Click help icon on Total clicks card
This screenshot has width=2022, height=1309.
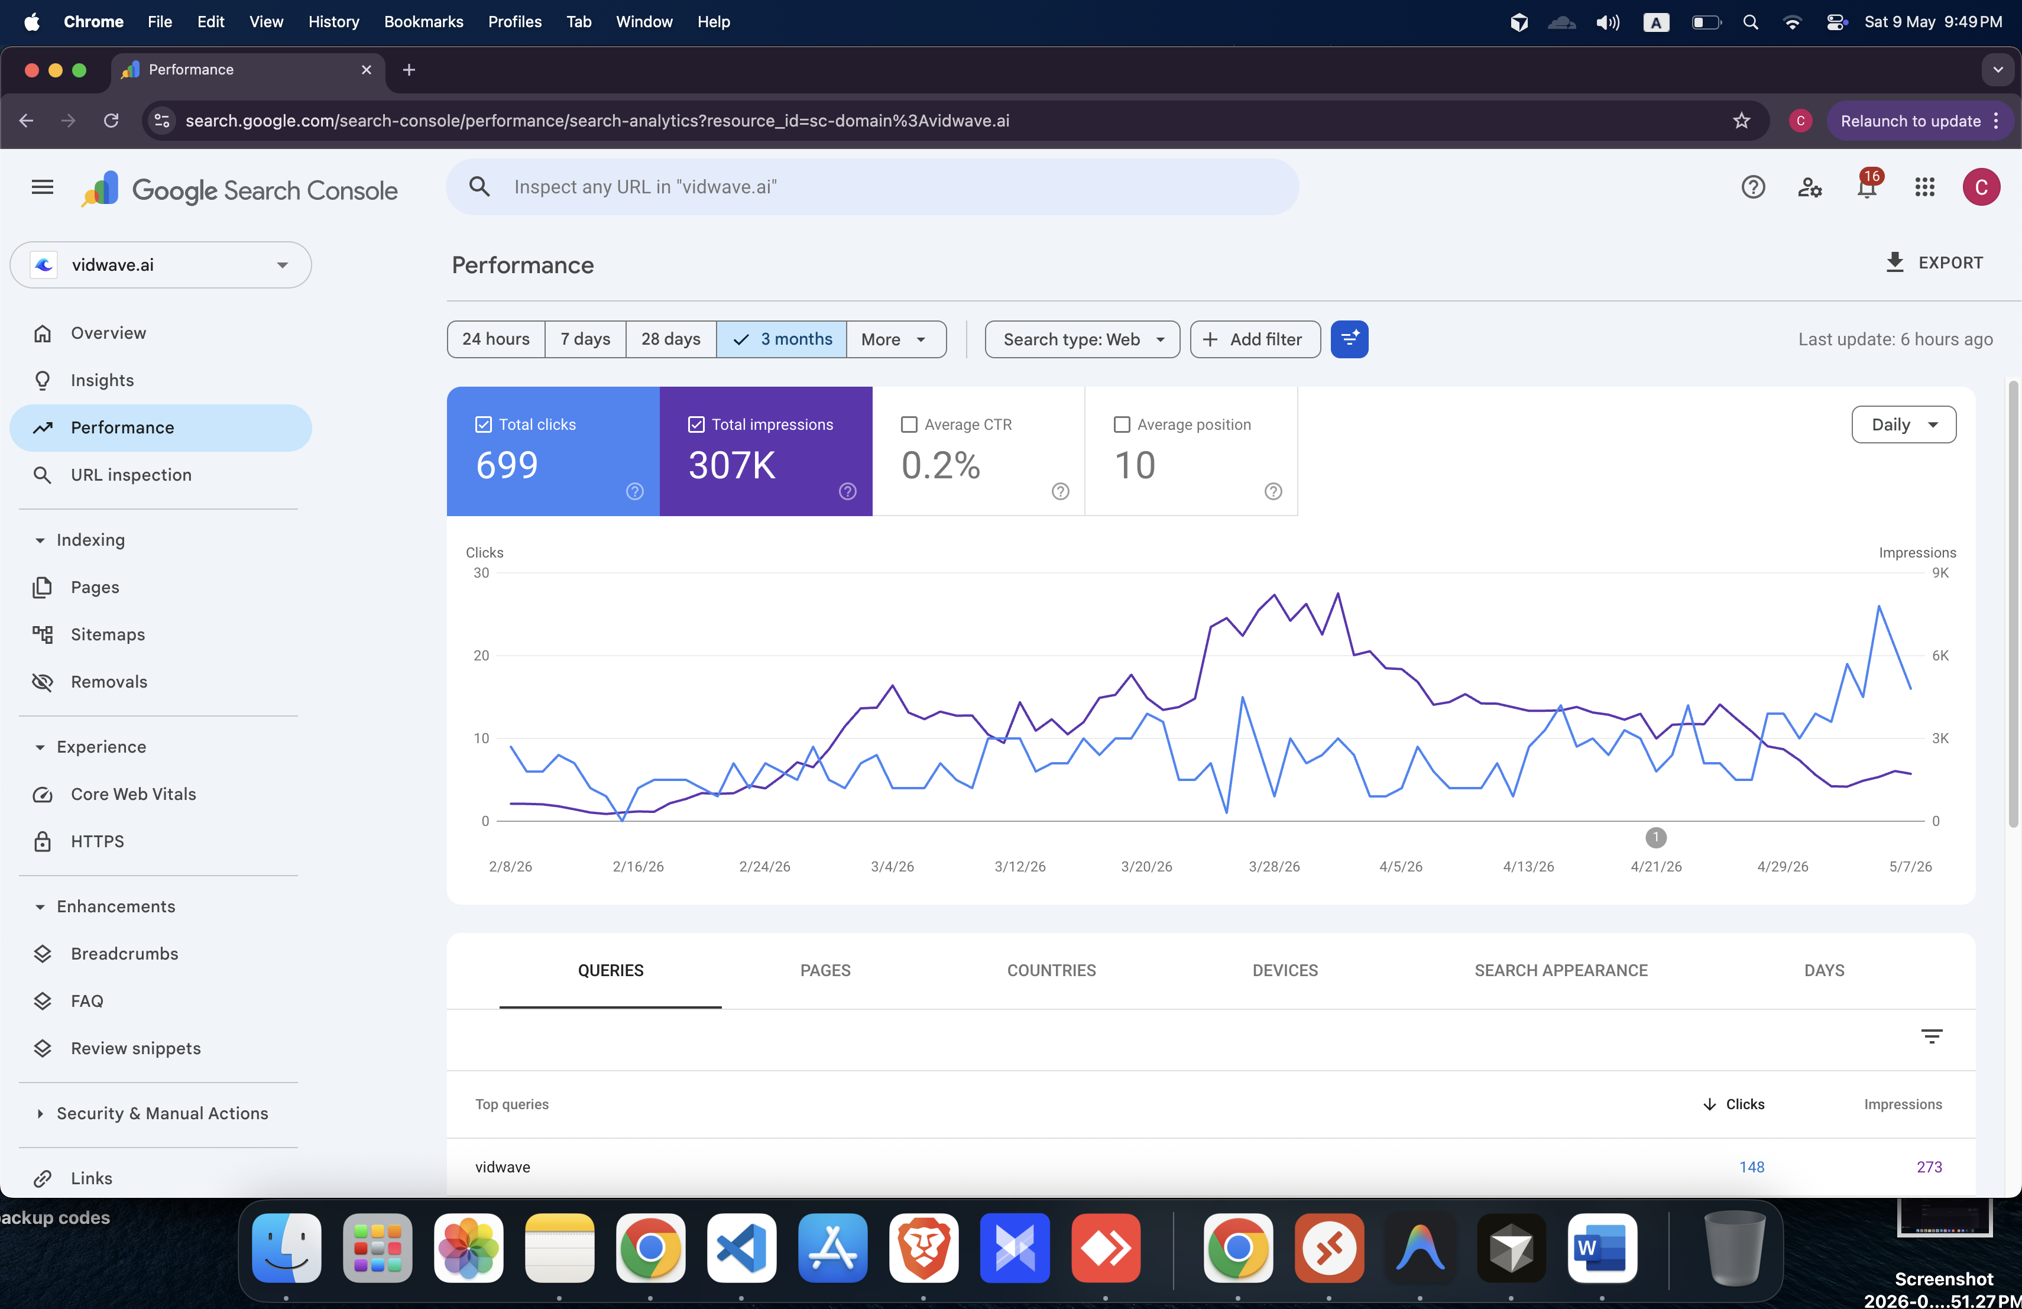(634, 491)
